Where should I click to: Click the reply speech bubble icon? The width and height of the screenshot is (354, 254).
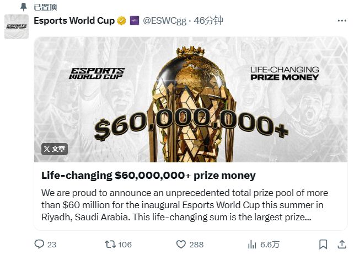[x=39, y=244]
